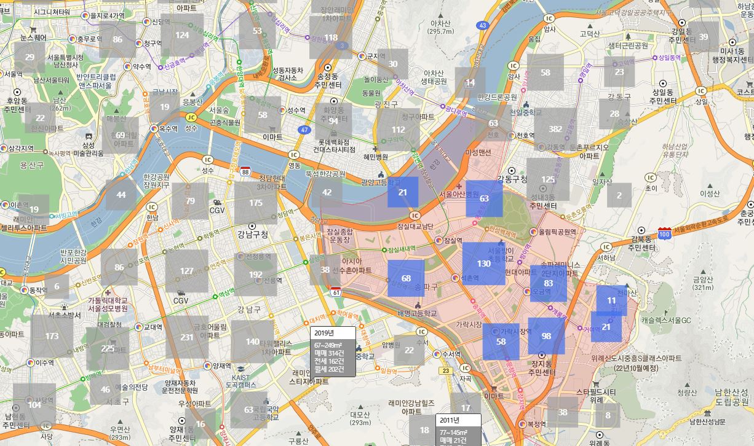Open the gray cluster marker 2
This screenshot has width=754, height=446.
pos(619,195)
